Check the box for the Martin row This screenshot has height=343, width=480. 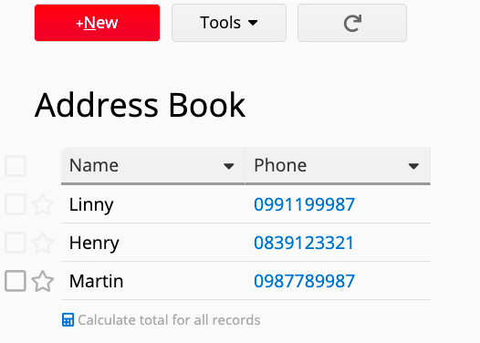pyautogui.click(x=16, y=281)
